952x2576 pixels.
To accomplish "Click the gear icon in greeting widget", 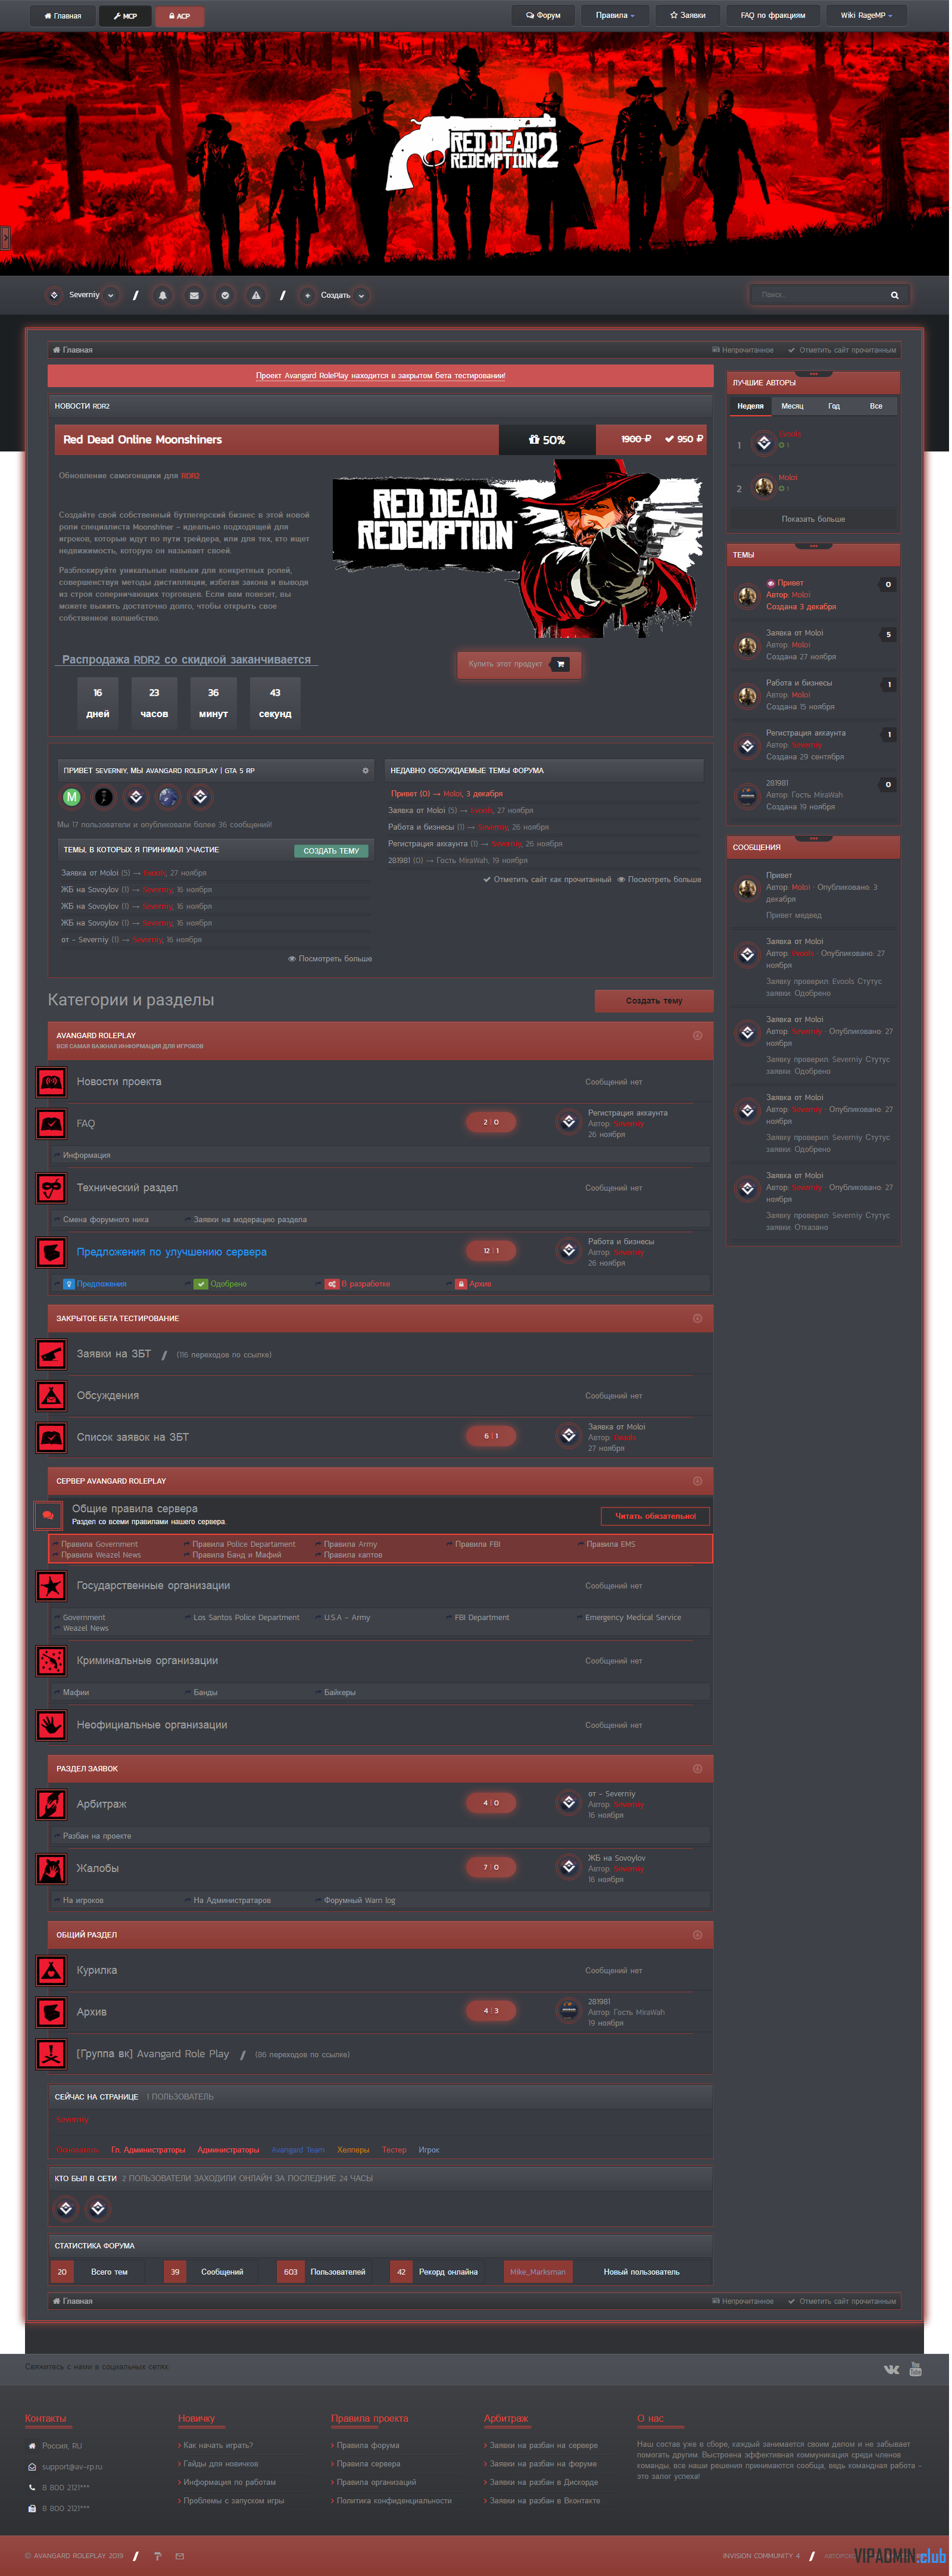I will 366,772.
